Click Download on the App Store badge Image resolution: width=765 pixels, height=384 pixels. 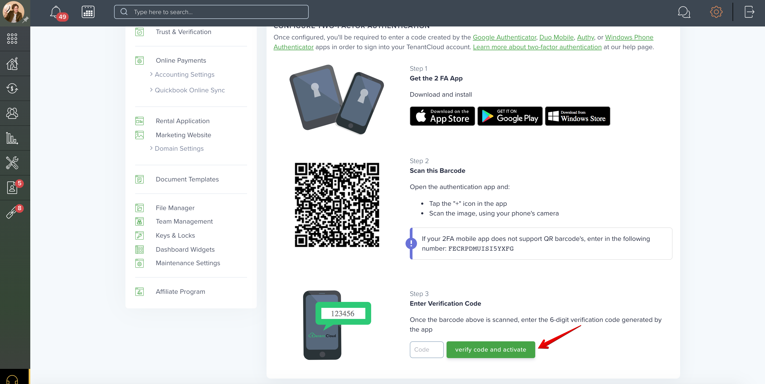[442, 116]
